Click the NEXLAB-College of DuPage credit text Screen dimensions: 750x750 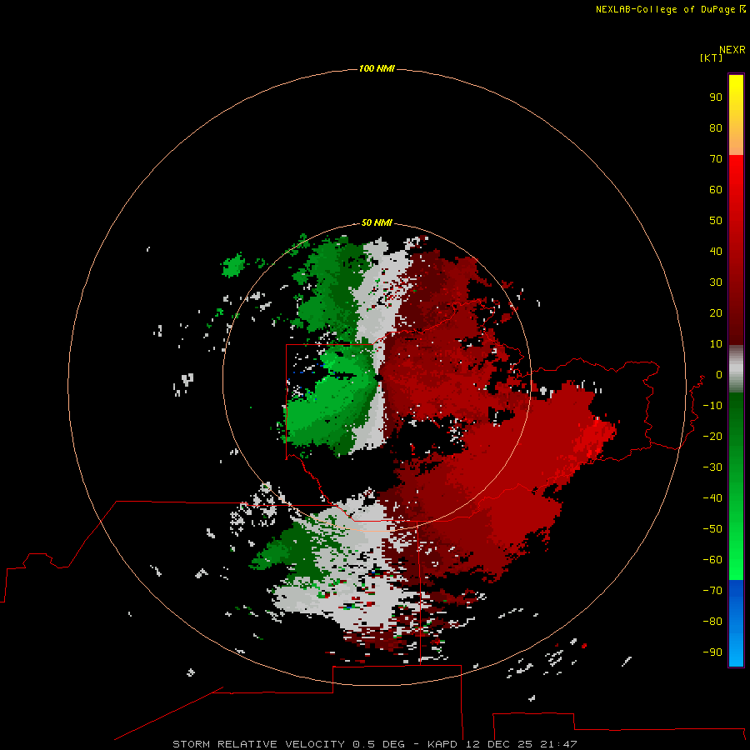point(670,9)
